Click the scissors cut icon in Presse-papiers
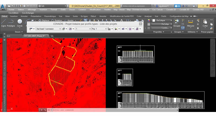Screen dimensions: 216x116 click(211, 20)
